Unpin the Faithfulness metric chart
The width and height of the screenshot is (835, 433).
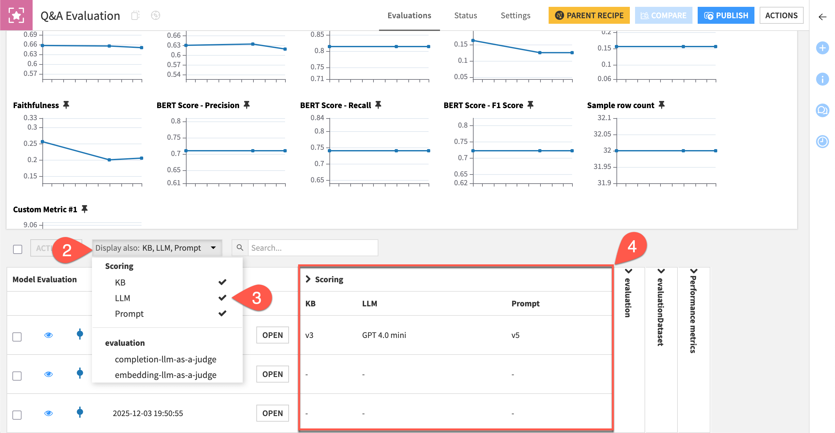click(x=67, y=104)
